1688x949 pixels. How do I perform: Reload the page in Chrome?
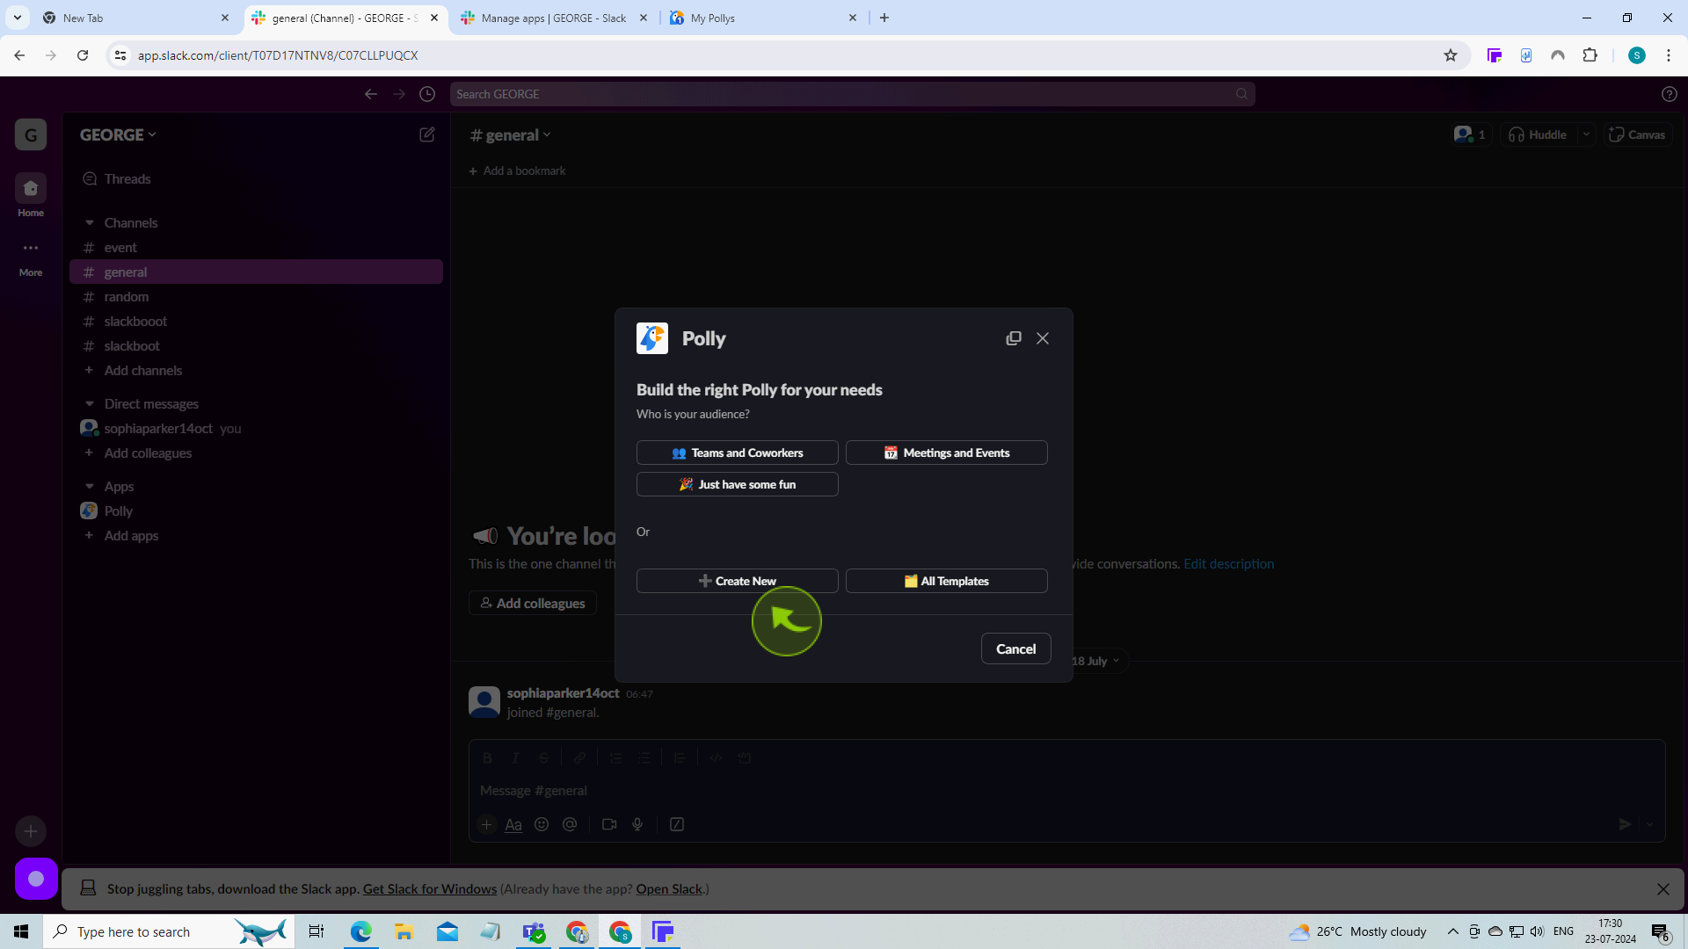click(x=83, y=55)
